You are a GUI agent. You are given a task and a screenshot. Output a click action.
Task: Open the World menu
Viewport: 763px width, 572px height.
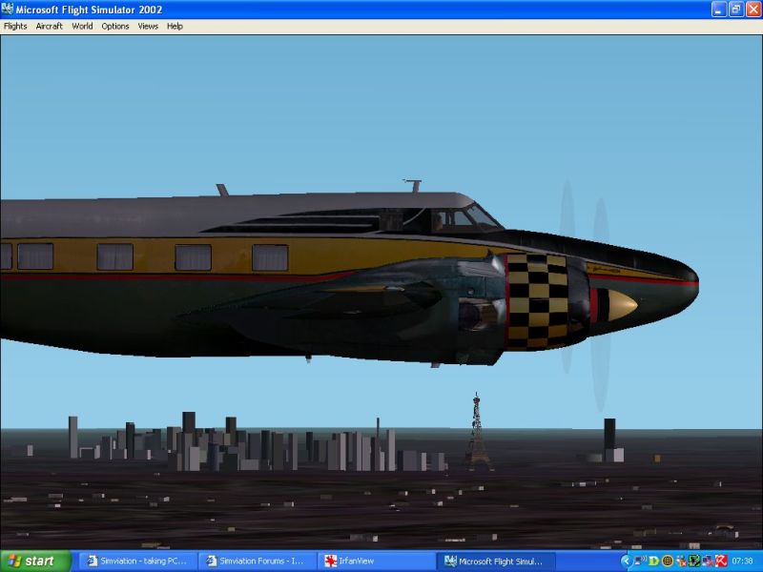point(82,27)
